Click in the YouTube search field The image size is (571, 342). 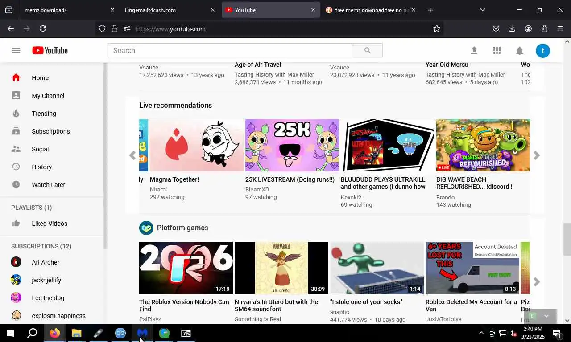coord(230,50)
